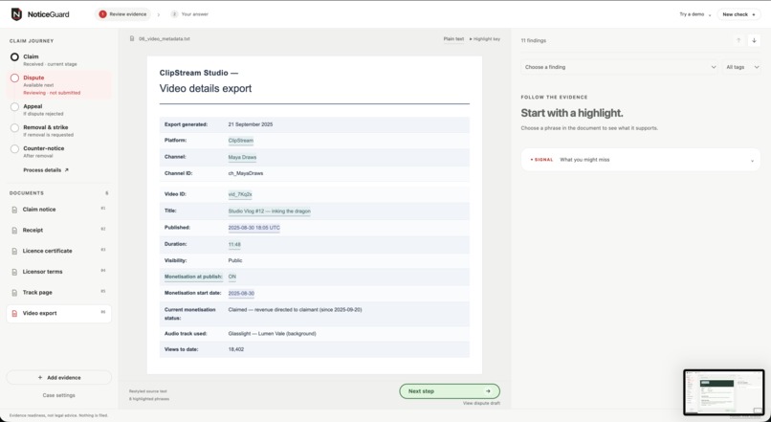Click the step 1 red number badge

coord(102,14)
